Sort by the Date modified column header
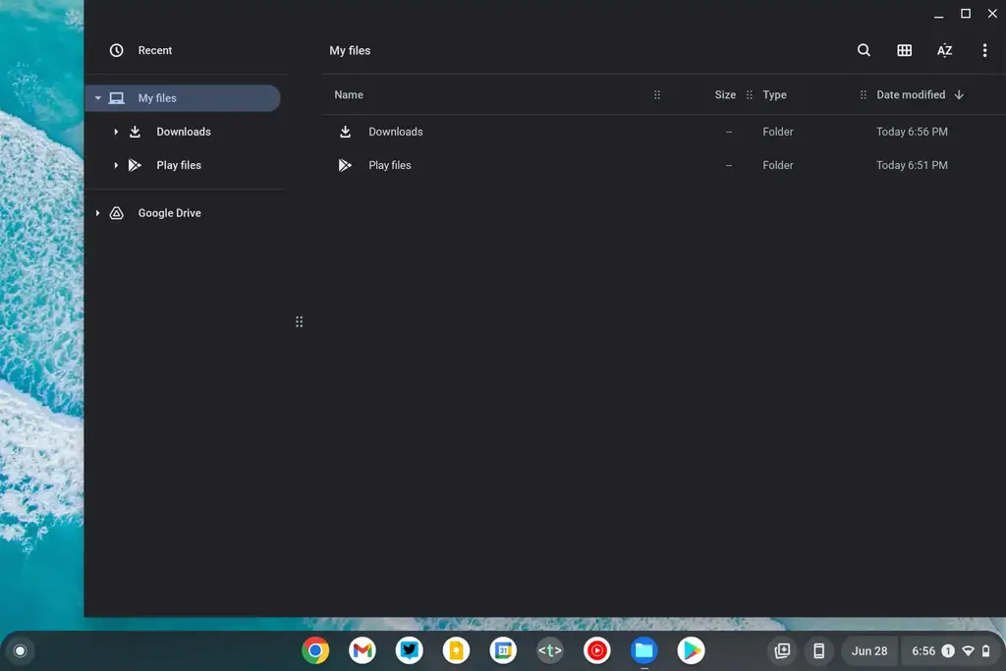The height and width of the screenshot is (671, 1006). click(911, 95)
